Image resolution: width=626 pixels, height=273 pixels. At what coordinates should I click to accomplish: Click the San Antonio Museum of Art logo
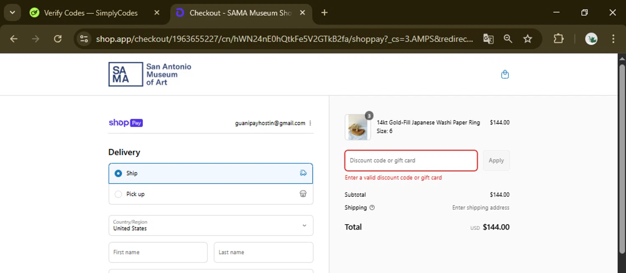150,74
